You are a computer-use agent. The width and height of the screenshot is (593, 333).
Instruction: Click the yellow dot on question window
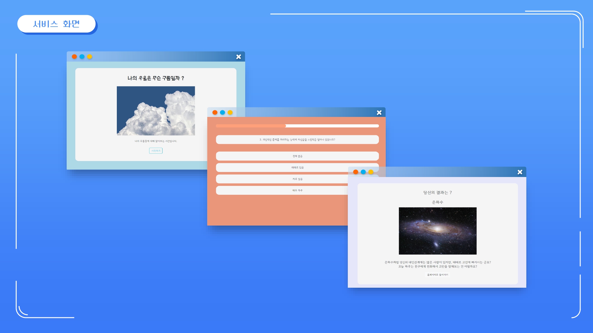(x=230, y=112)
